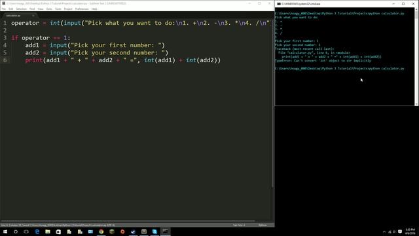The height and width of the screenshot is (236, 419).
Task: Open the Edit menu in Sublime Text
Action: 10,9
